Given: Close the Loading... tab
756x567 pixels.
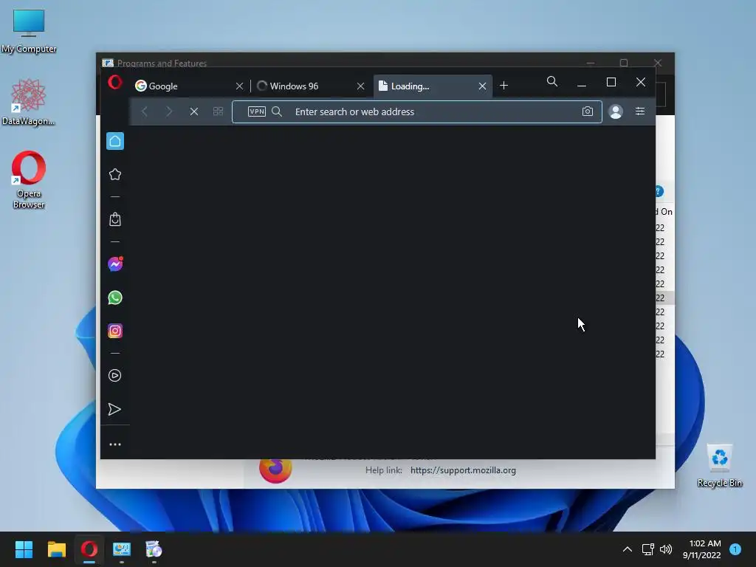Looking at the screenshot, I should point(482,86).
